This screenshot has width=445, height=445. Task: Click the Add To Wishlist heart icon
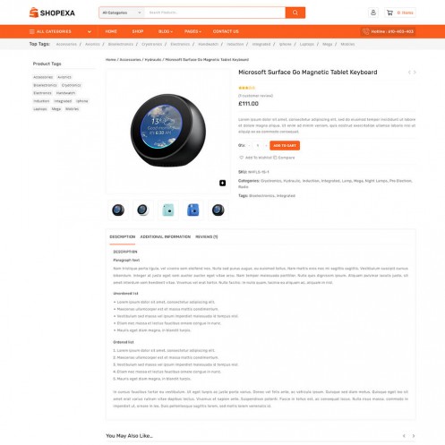pos(241,158)
